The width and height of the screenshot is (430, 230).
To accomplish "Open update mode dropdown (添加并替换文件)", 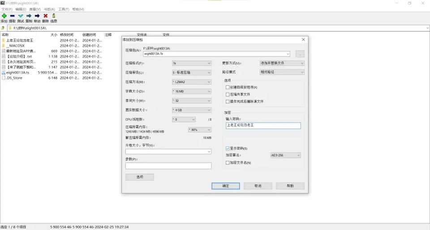I will (282, 63).
